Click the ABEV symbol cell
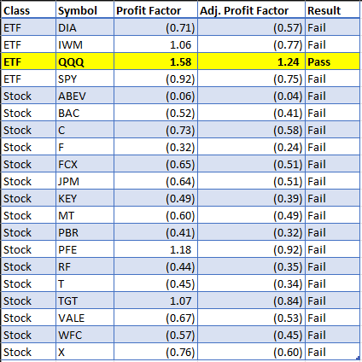362x362 pixels. pyautogui.click(x=85, y=96)
